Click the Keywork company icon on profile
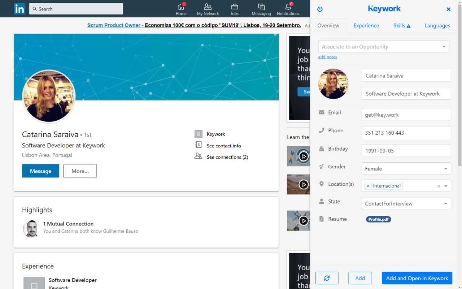 (x=199, y=134)
